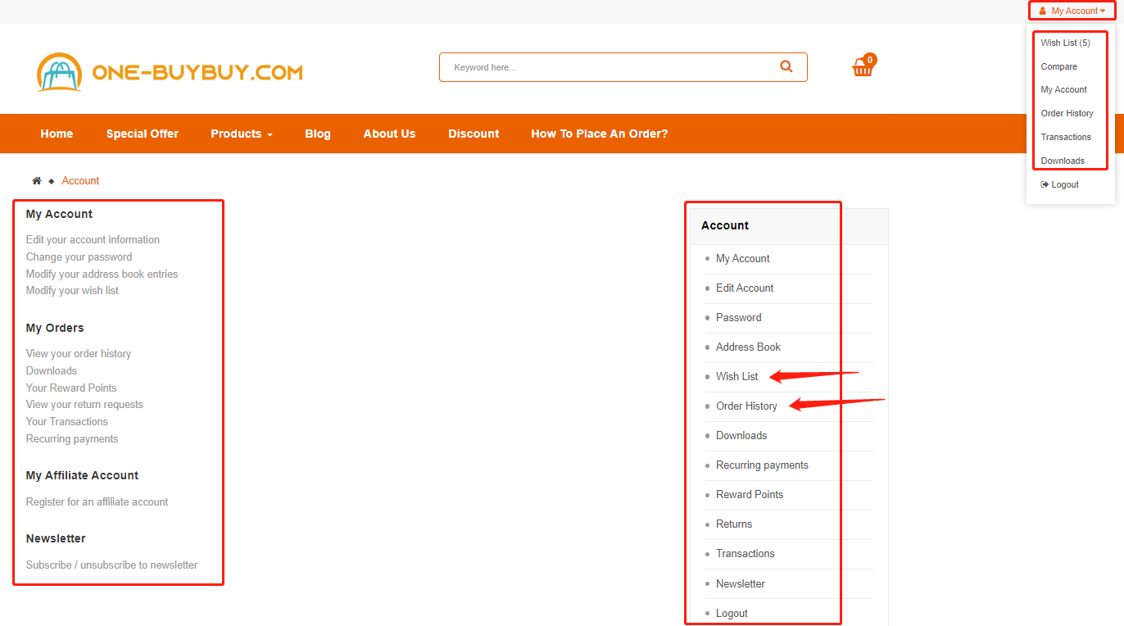Image resolution: width=1124 pixels, height=626 pixels.
Task: Open the About Us page
Action: [x=390, y=134]
